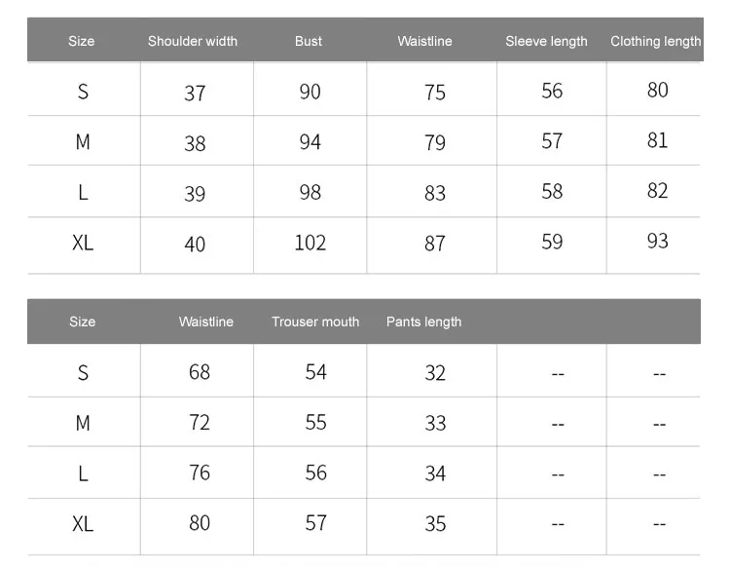Image resolution: width=730 pixels, height=567 pixels.
Task: Click the trouser mouth value 54
Action: pos(316,371)
